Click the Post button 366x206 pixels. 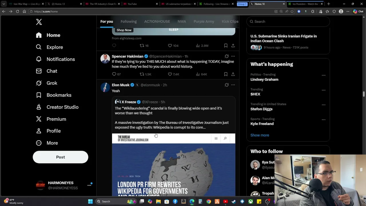(60, 157)
